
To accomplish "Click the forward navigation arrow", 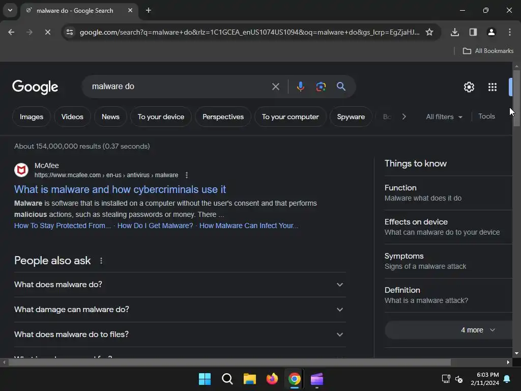I will [x=30, y=32].
